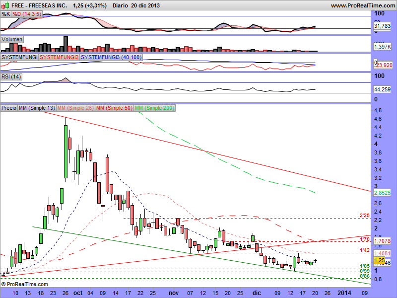Click the 'oct' month marker on time axis

(x=78, y=293)
